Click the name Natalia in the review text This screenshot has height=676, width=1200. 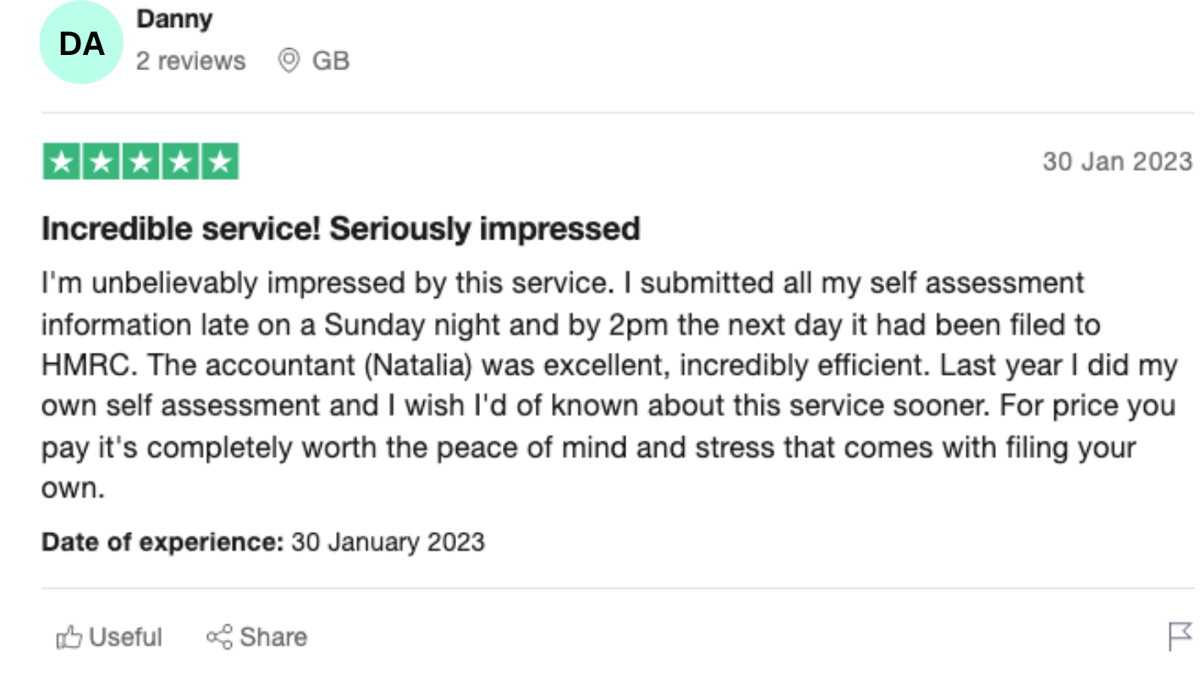point(427,365)
